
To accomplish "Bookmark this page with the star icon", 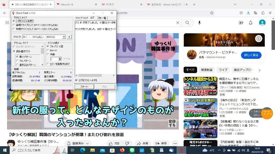I will [x=212, y=13].
